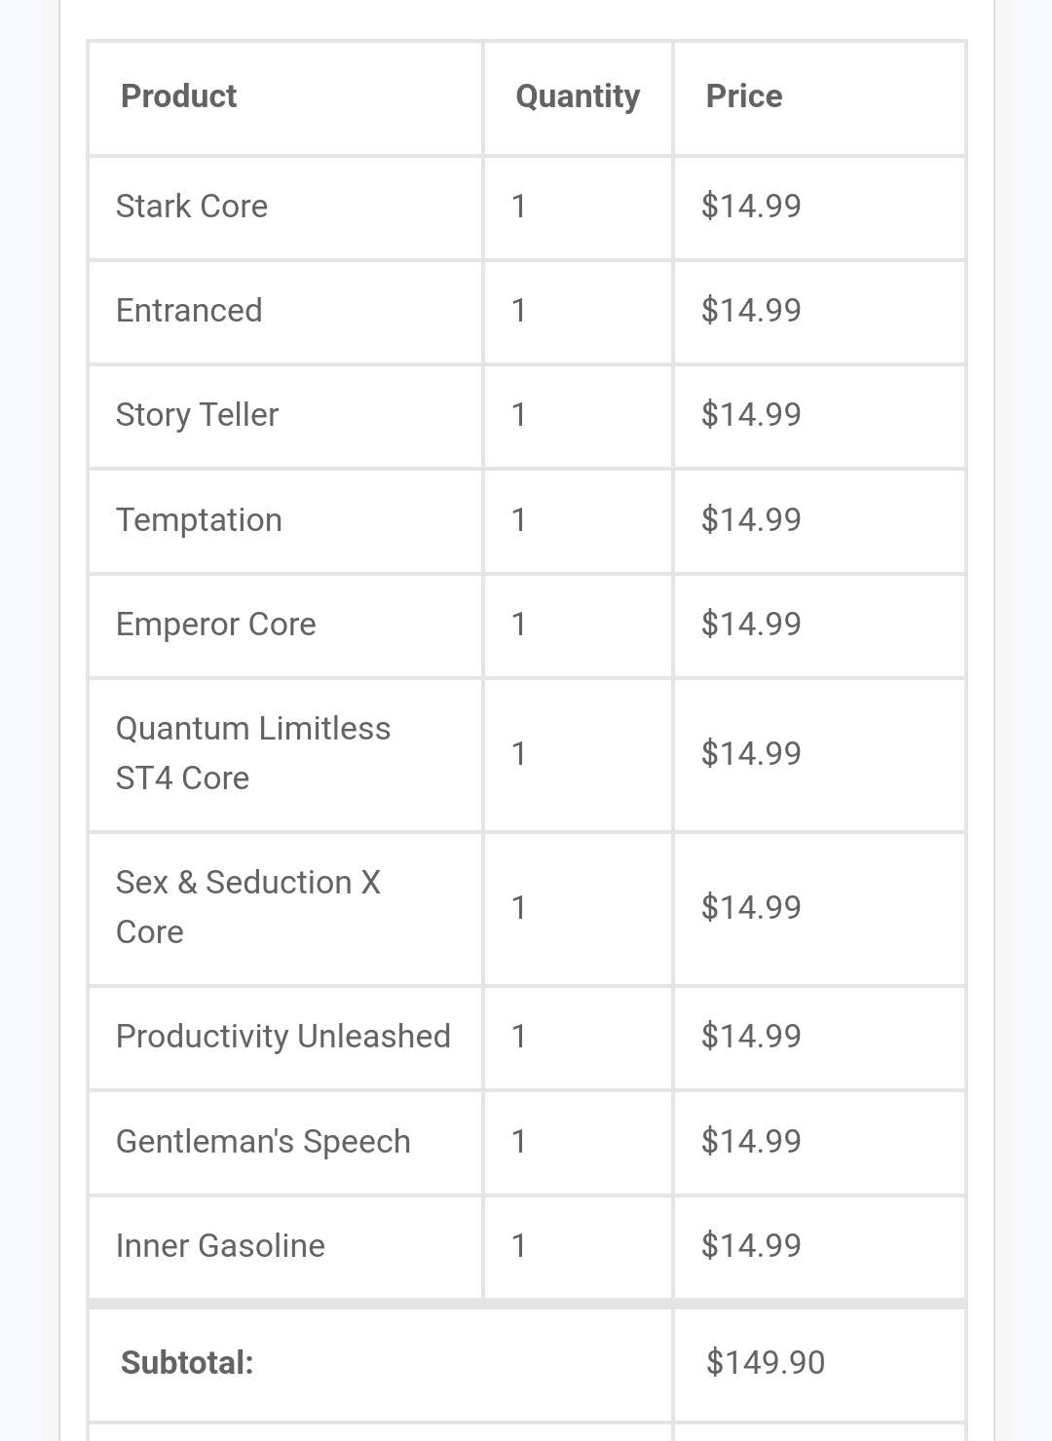Select the Subtotal label

(x=187, y=1363)
